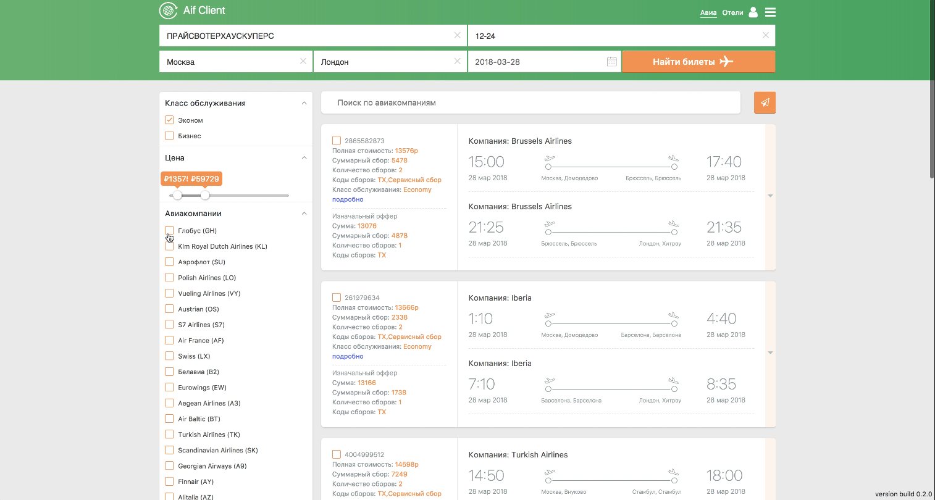The width and height of the screenshot is (935, 500).
Task: Filter by Аэрофлот (SU) airline
Action: (x=169, y=262)
